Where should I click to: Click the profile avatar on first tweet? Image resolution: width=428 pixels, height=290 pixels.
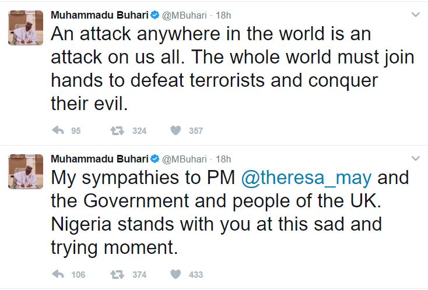(25, 27)
